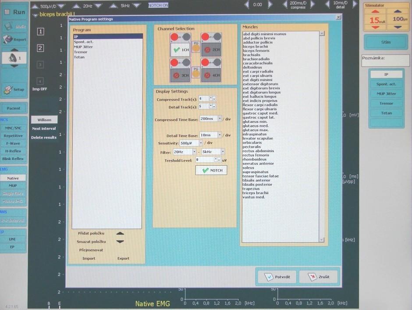Expand biceps brachii muscle selector arrow
The image size is (412, 310).
click(x=35, y=15)
